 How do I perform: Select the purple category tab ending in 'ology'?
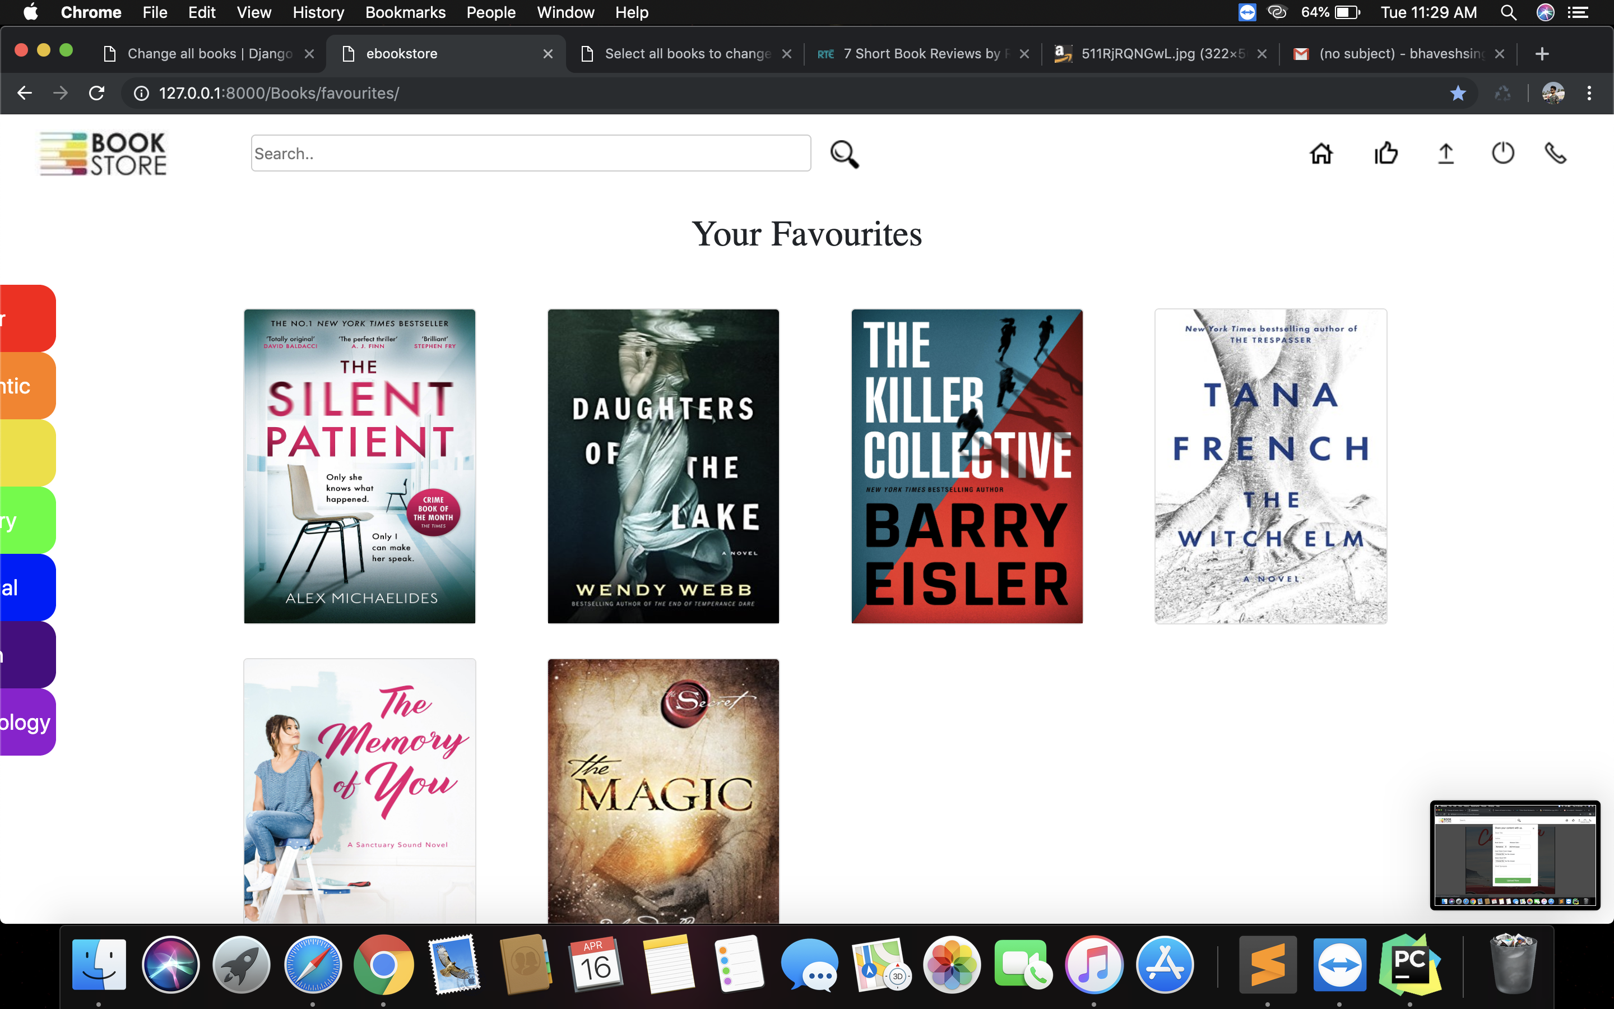27,722
